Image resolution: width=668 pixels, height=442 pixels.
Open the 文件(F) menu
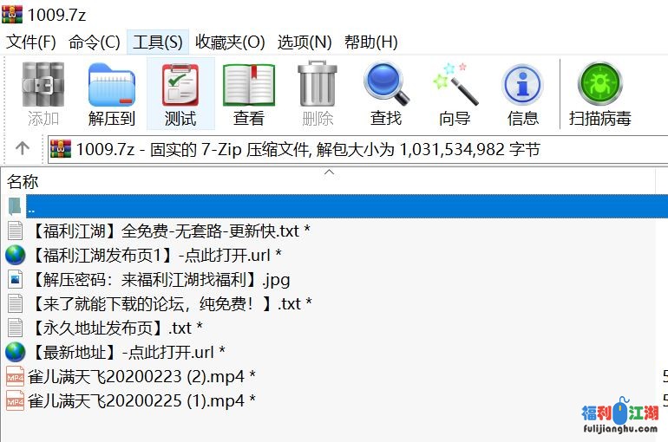tap(31, 42)
